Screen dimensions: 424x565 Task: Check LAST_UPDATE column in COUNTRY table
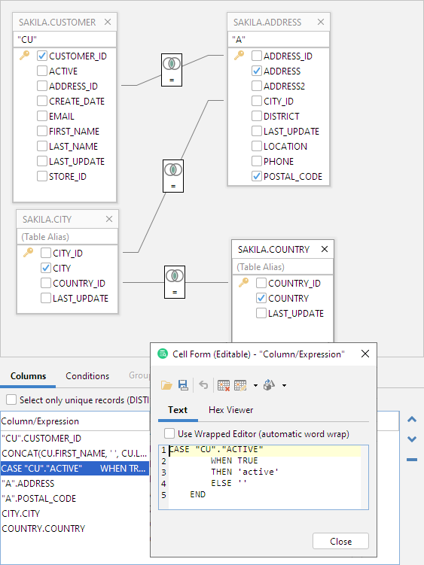click(261, 313)
